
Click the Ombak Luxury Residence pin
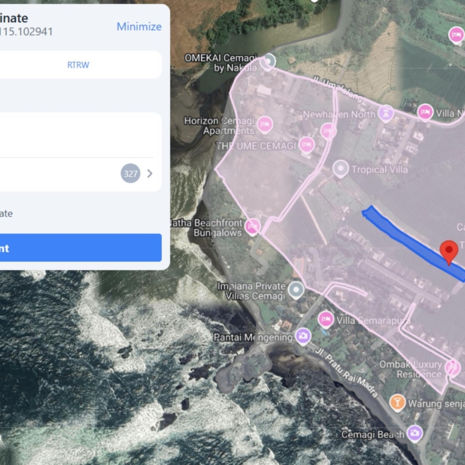pos(452,368)
